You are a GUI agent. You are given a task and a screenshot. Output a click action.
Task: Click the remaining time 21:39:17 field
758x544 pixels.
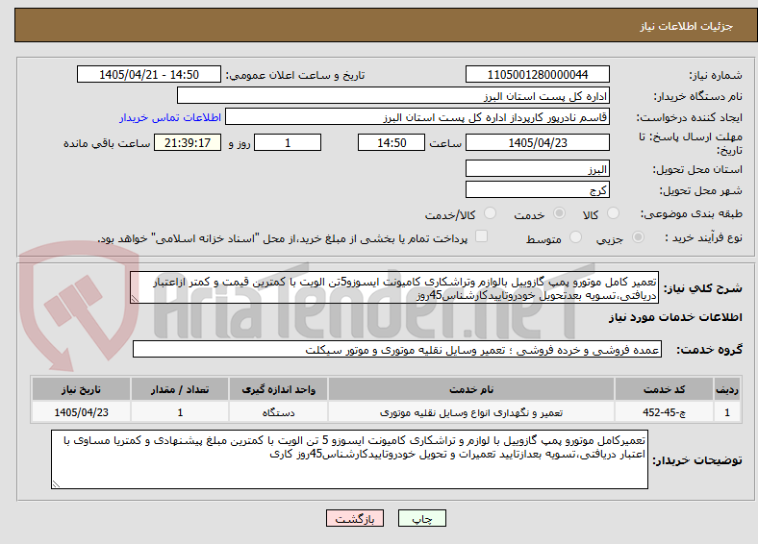(188, 142)
